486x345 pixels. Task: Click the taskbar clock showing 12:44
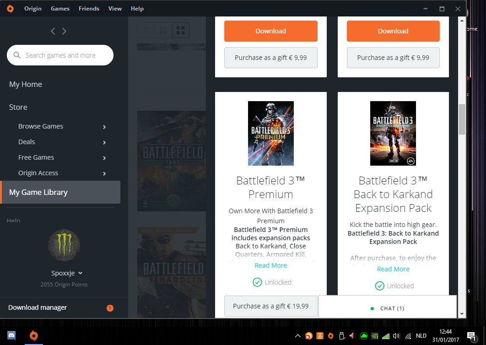coord(446,336)
